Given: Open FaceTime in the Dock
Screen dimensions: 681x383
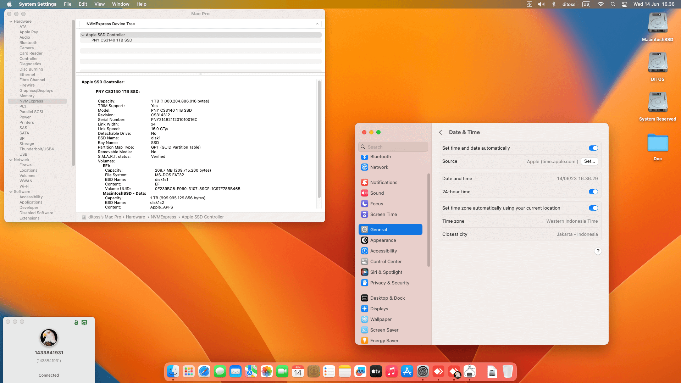Looking at the screenshot, I should (282, 372).
